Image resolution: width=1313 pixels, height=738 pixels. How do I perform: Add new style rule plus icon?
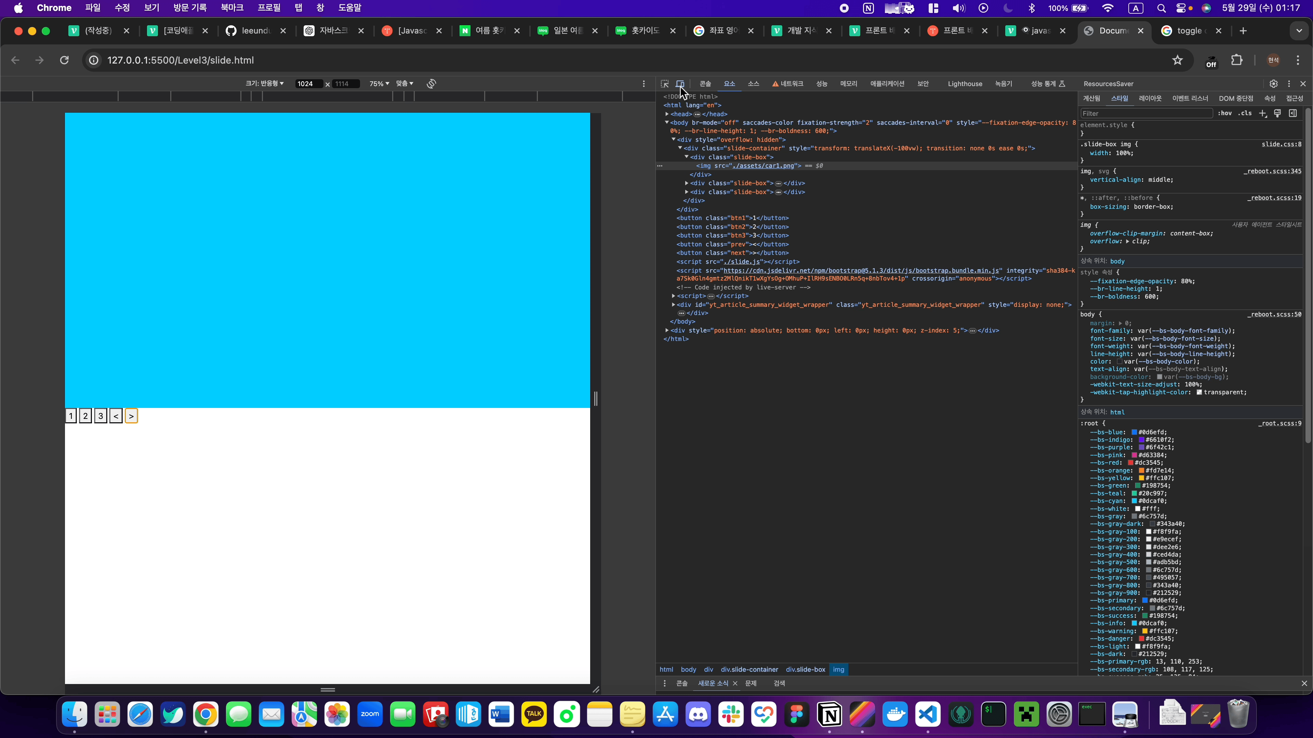pyautogui.click(x=1262, y=113)
